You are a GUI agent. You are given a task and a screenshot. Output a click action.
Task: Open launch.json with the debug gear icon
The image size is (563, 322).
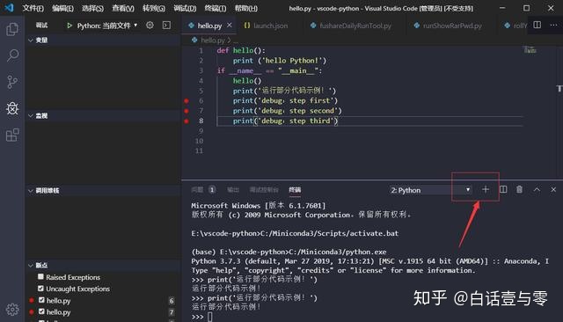[150, 26]
